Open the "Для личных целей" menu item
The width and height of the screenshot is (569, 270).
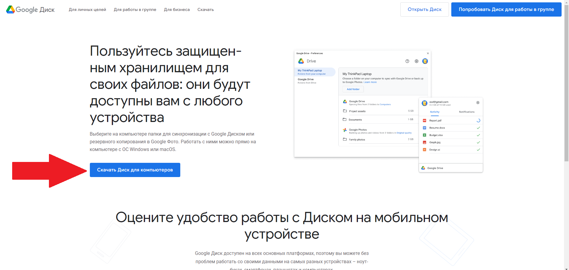87,9
